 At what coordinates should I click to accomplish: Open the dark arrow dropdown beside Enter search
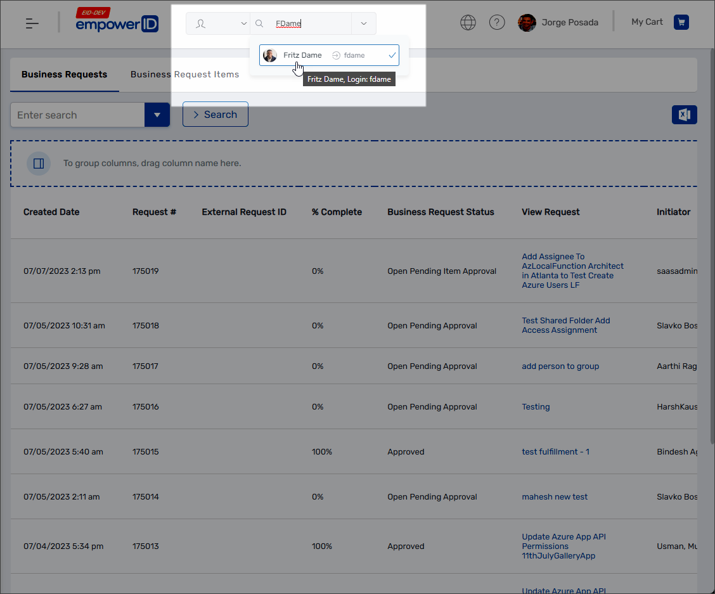(x=157, y=115)
